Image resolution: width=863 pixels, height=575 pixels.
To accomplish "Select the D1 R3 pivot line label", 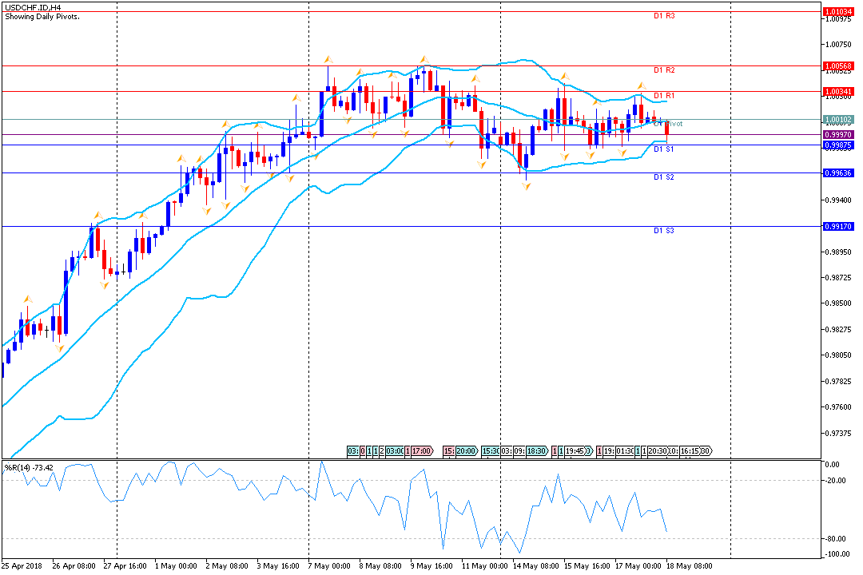I will click(664, 16).
